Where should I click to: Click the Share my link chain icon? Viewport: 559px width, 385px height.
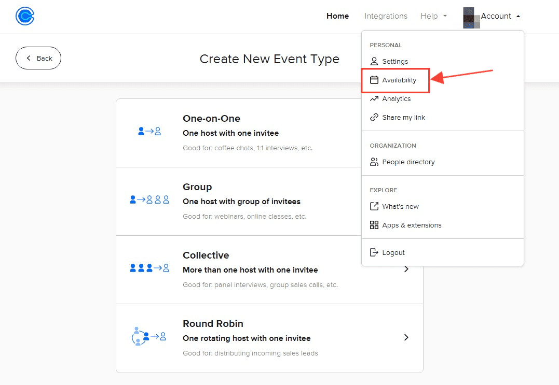(374, 118)
